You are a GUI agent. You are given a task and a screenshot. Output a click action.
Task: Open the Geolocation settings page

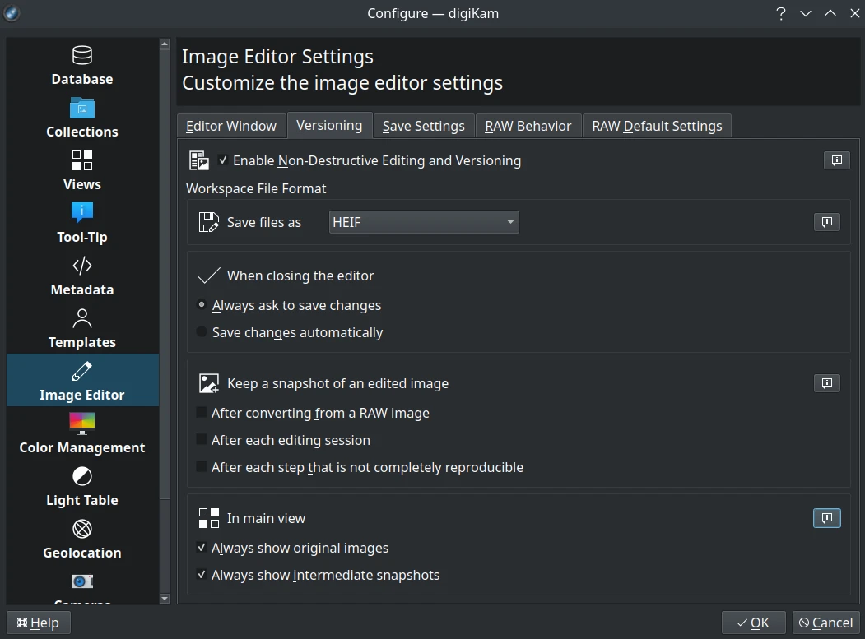[81, 539]
